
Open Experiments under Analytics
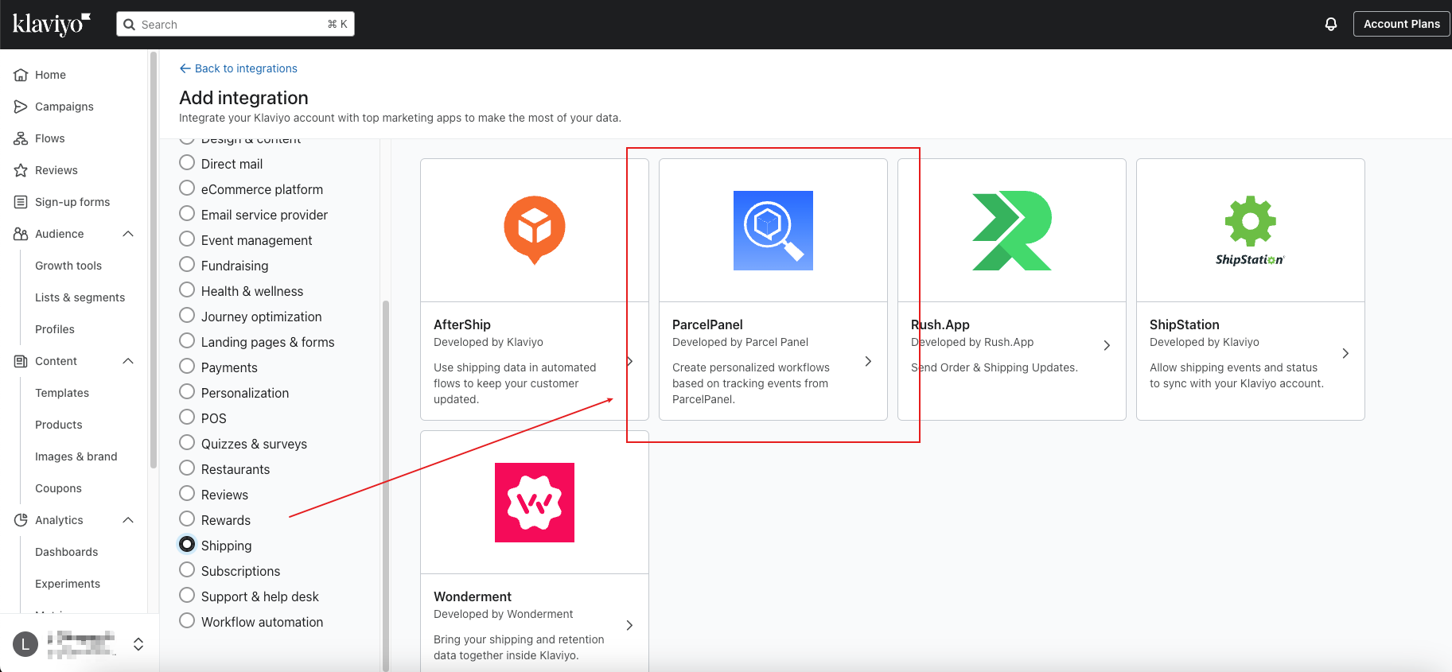(x=68, y=584)
